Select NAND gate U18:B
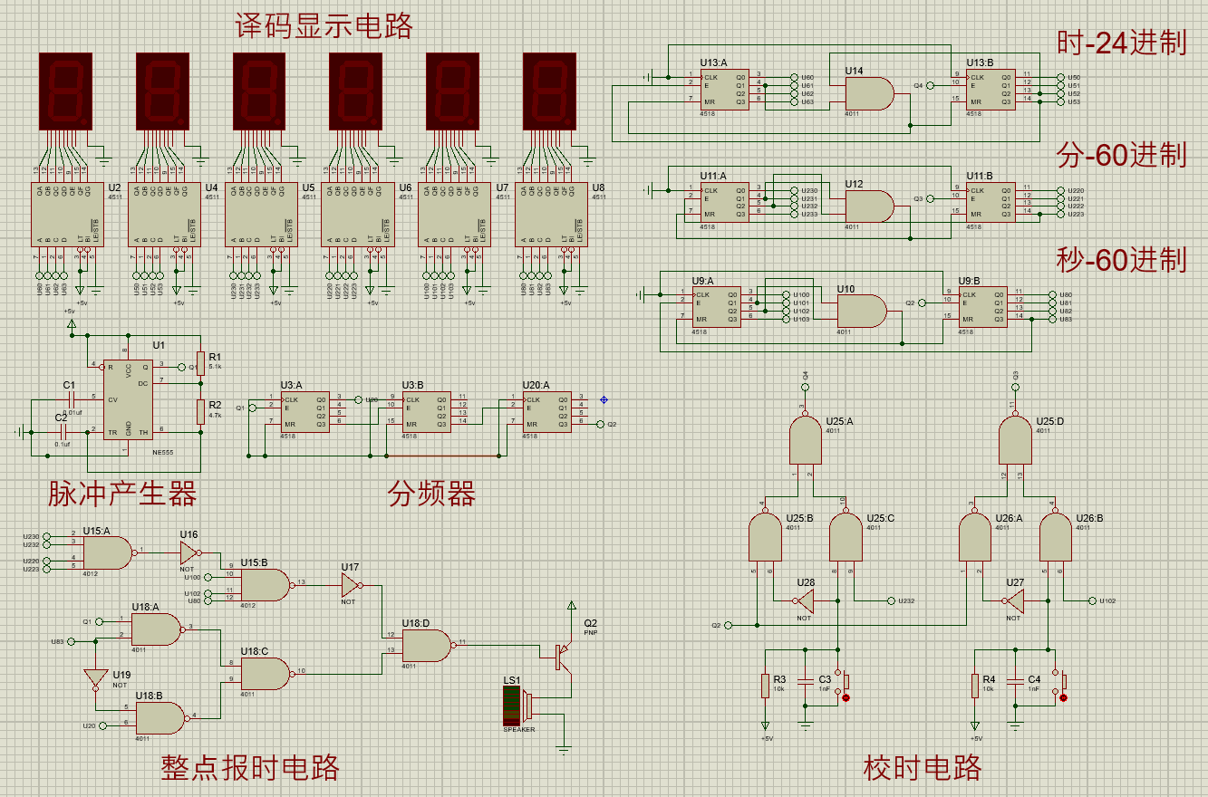This screenshot has width=1208, height=797. coord(160,718)
